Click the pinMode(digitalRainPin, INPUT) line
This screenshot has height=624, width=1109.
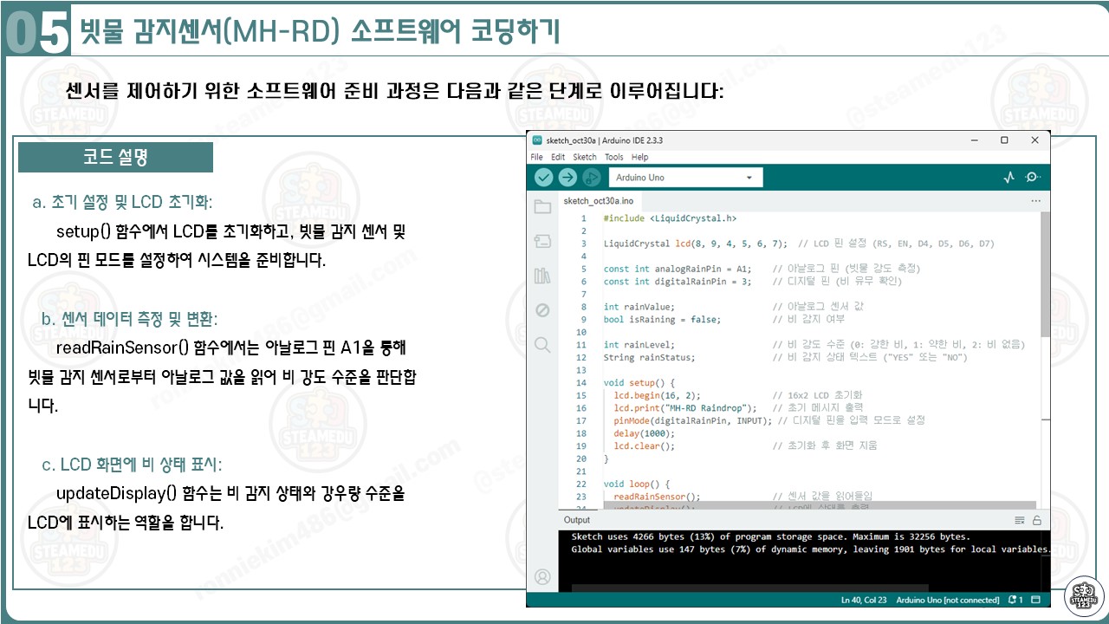(x=769, y=420)
